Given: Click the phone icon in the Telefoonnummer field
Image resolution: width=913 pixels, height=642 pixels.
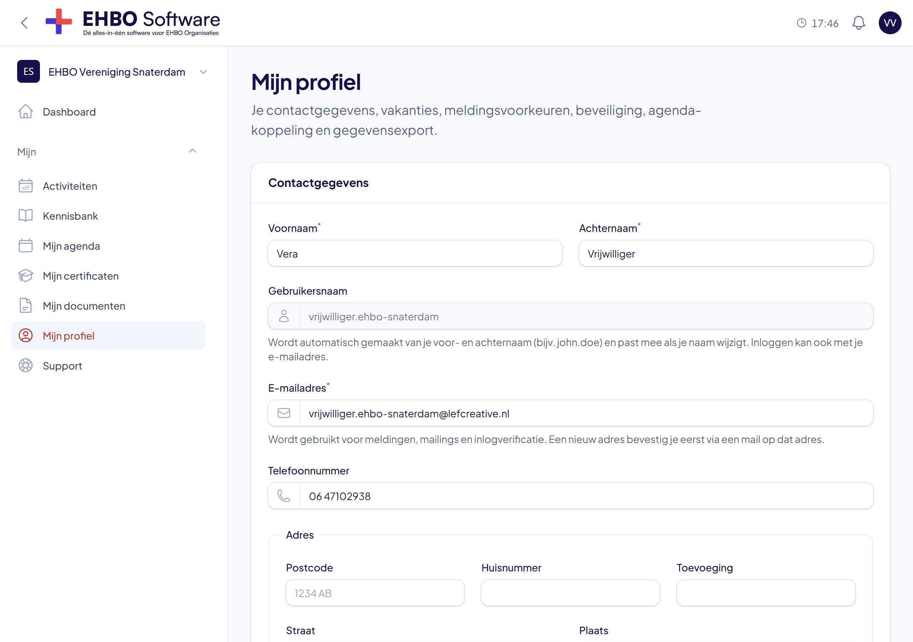Looking at the screenshot, I should click(284, 496).
